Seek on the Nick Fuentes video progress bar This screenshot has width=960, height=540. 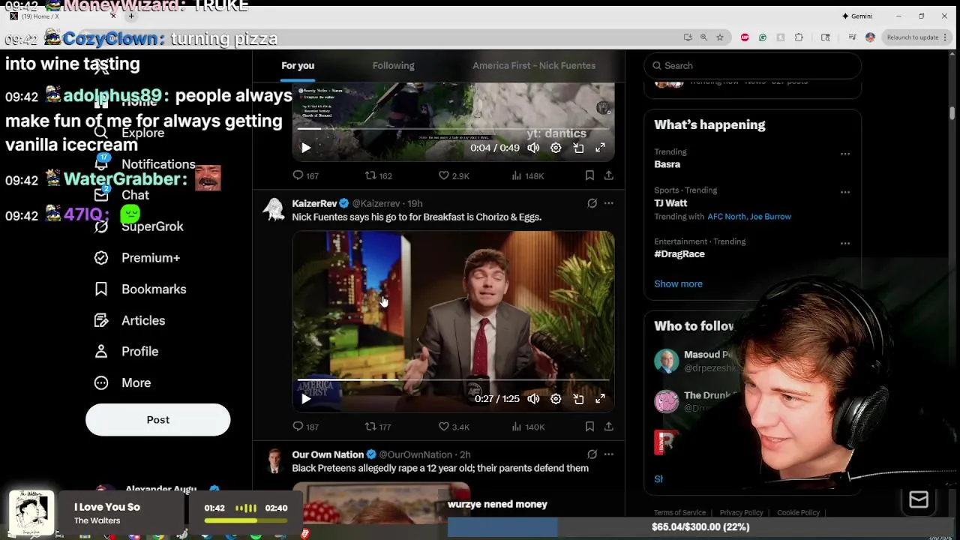pyautogui.click(x=453, y=381)
